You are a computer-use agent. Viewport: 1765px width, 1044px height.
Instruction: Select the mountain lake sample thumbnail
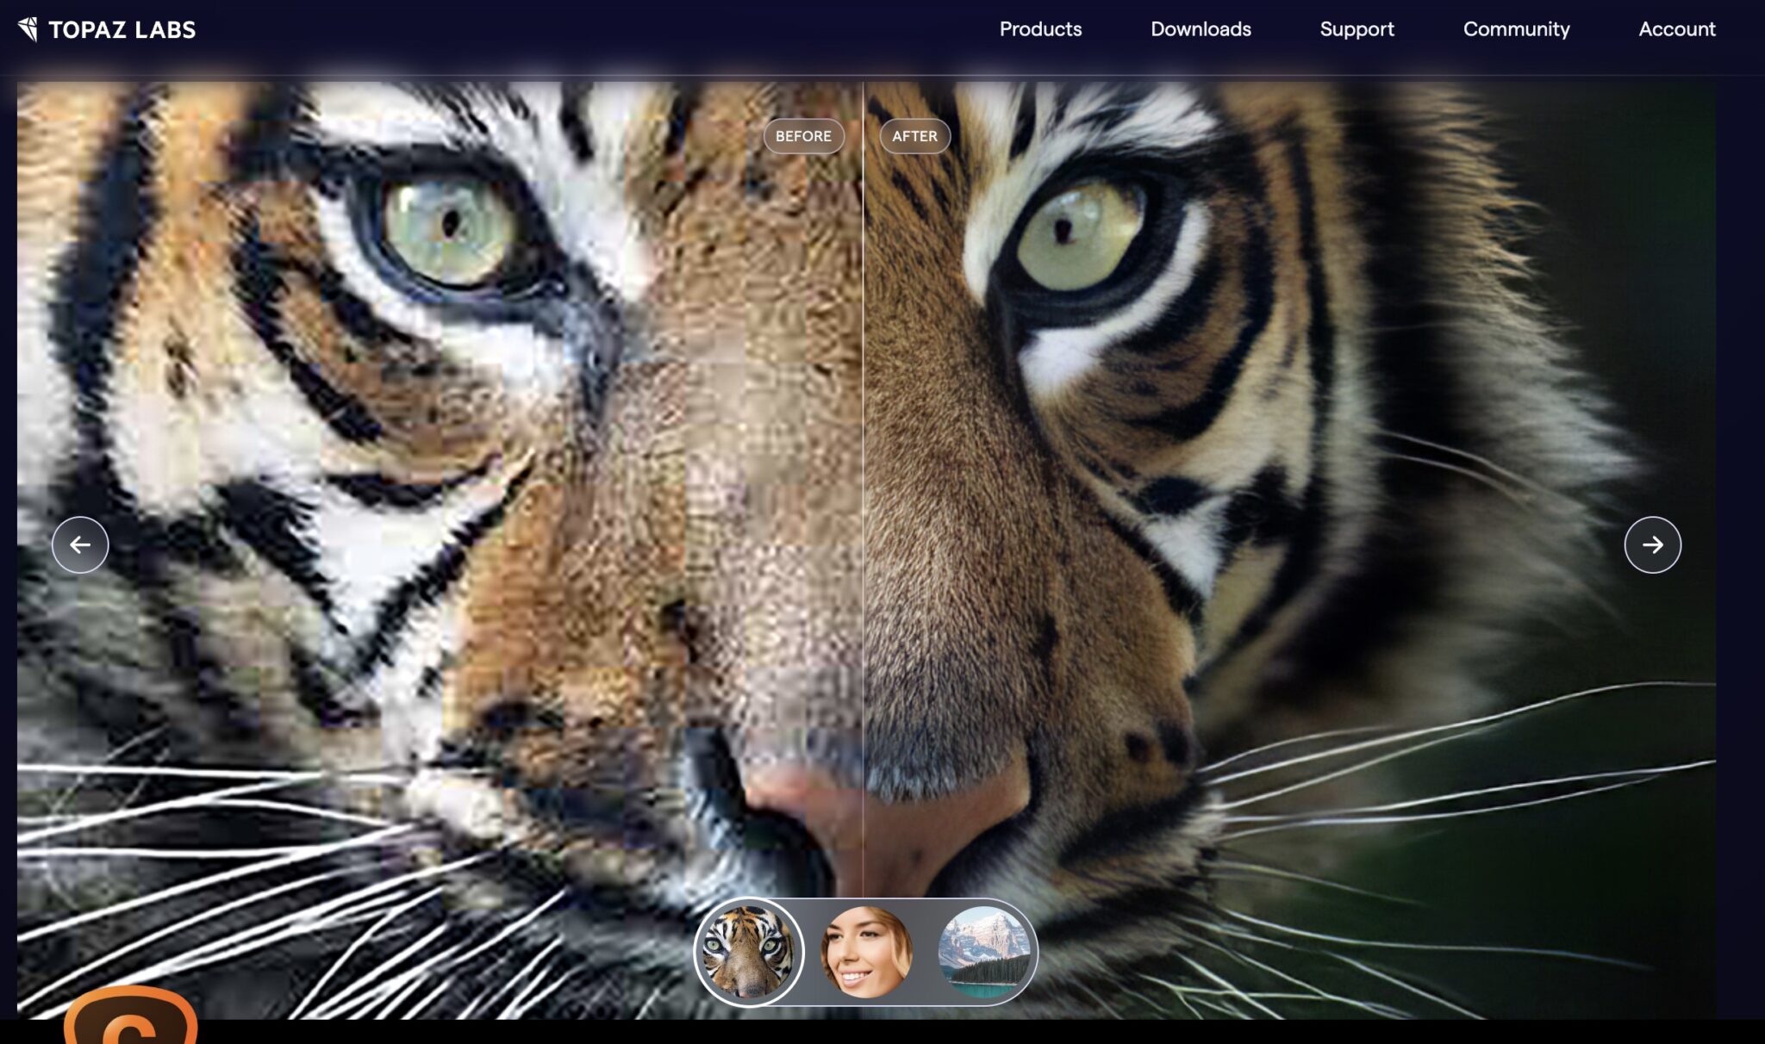983,952
